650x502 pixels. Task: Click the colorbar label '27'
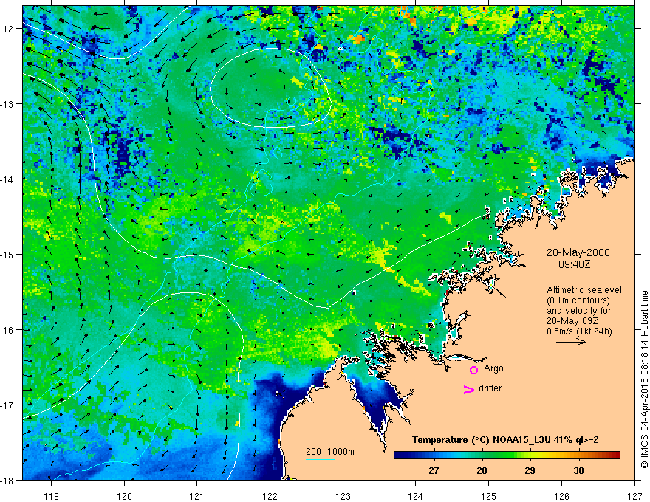434,470
